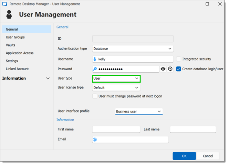
Task: Open the User type dropdown
Action: click(x=116, y=79)
